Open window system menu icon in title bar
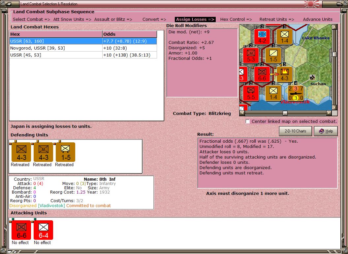Viewport: 348px width, 254px height. 8,4
